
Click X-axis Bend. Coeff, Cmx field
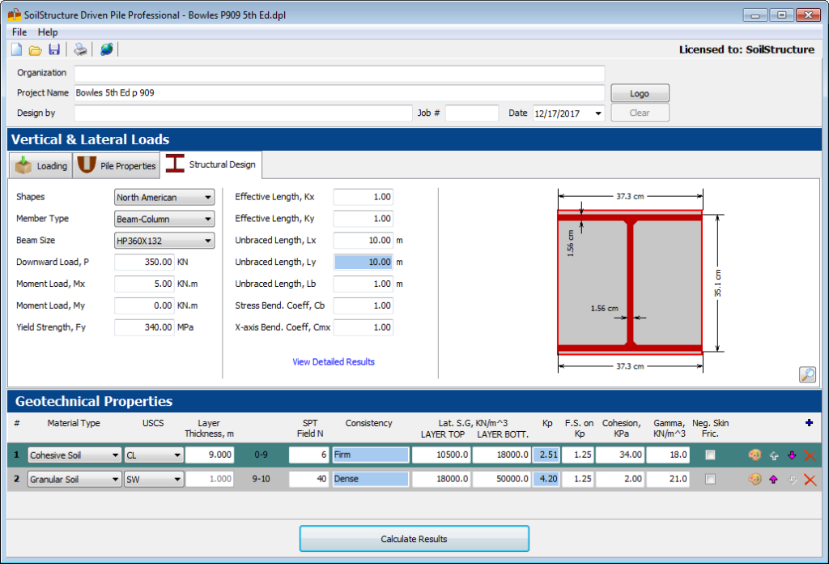click(363, 327)
